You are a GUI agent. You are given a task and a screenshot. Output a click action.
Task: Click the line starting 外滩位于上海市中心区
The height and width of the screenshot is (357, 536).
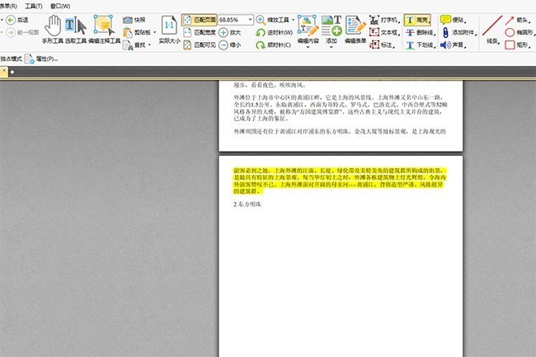[x=338, y=97]
